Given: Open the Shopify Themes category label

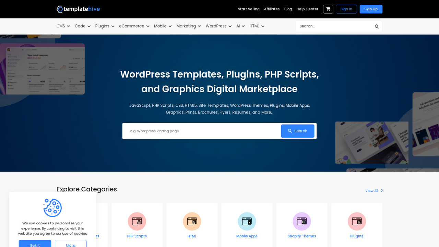Looking at the screenshot, I should (302, 236).
